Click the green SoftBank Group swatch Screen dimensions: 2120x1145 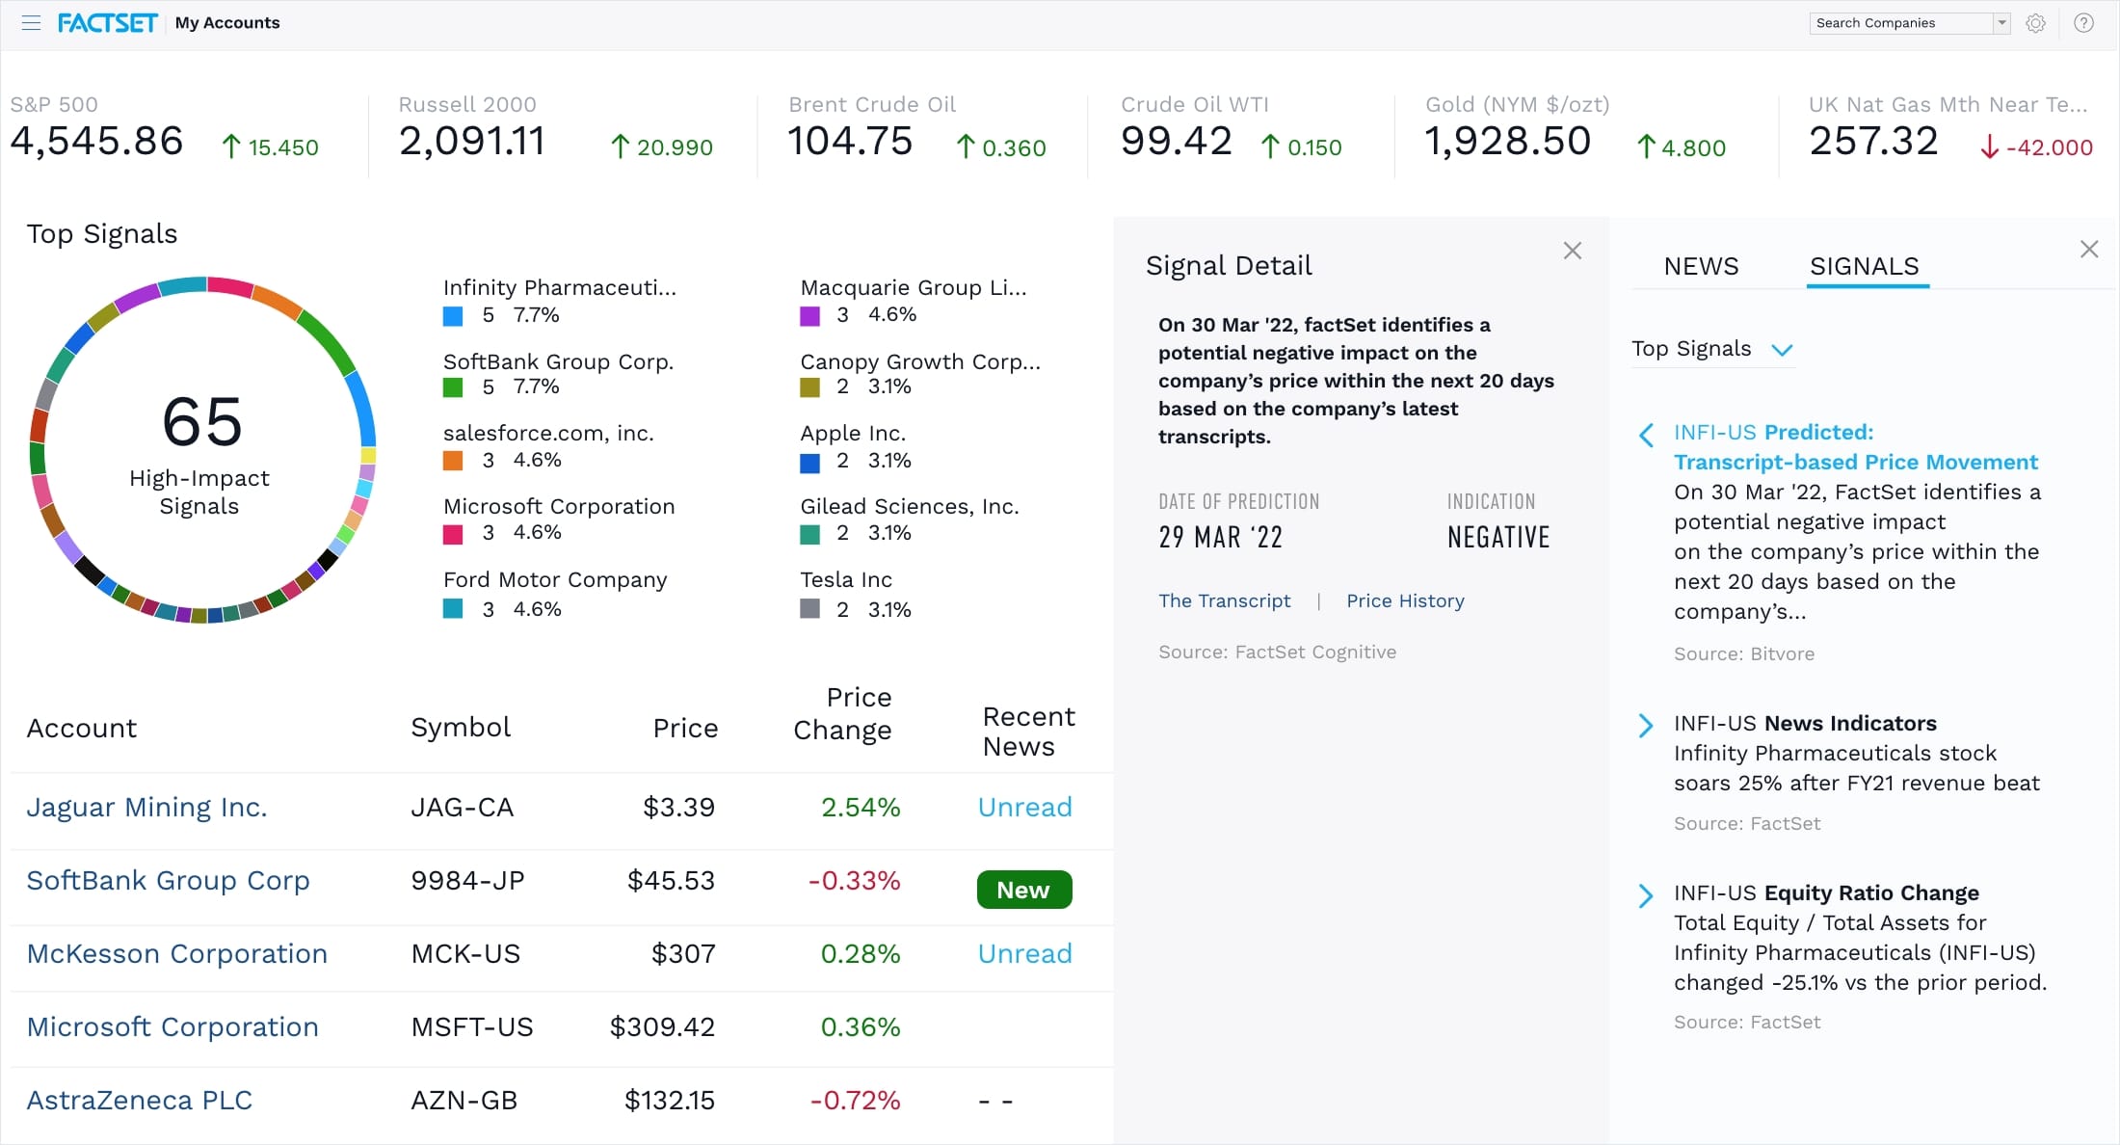pyautogui.click(x=453, y=387)
